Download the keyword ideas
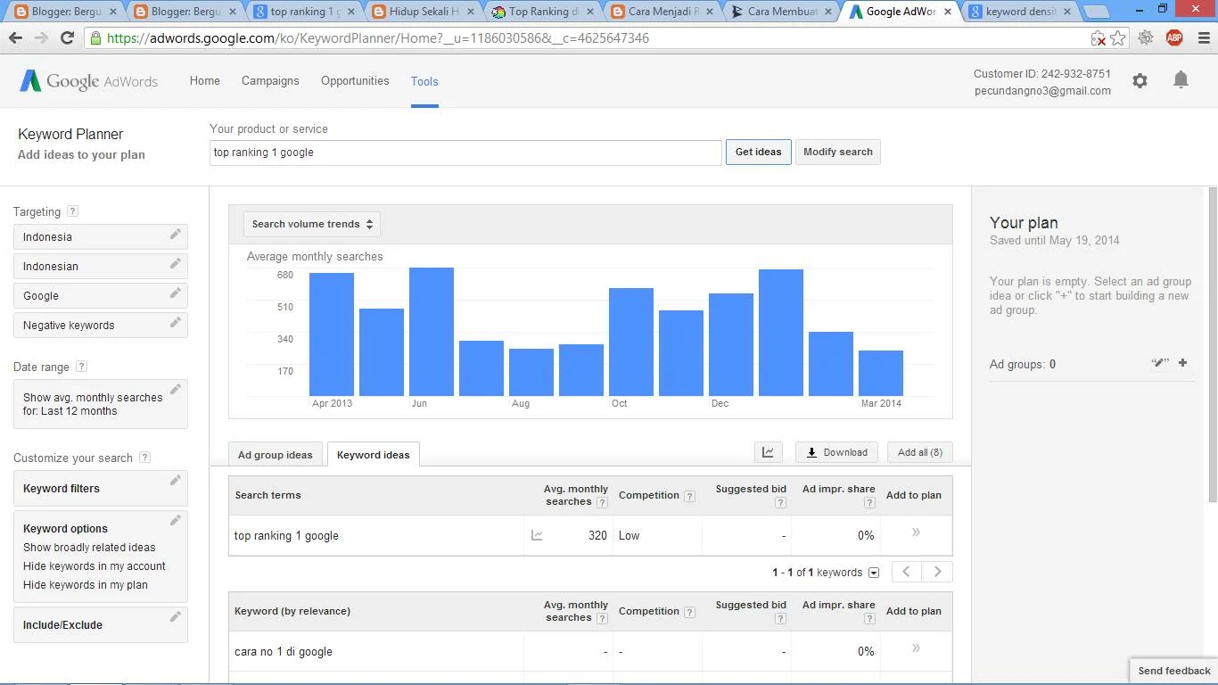 coord(836,452)
